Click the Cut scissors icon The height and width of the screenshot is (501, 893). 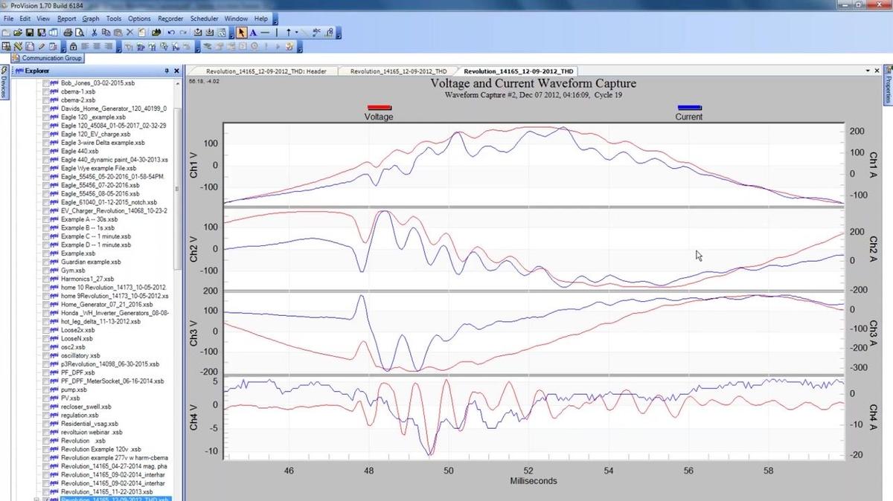pyautogui.click(x=94, y=33)
